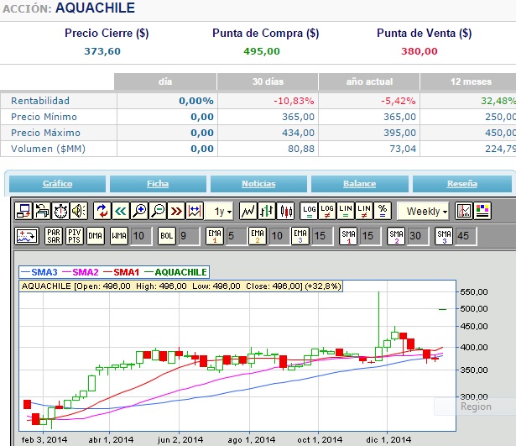The width and height of the screenshot is (516, 446).
Task: Click the fit chart width icon
Action: point(195,211)
